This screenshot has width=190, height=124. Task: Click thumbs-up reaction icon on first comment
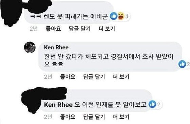(114, 16)
